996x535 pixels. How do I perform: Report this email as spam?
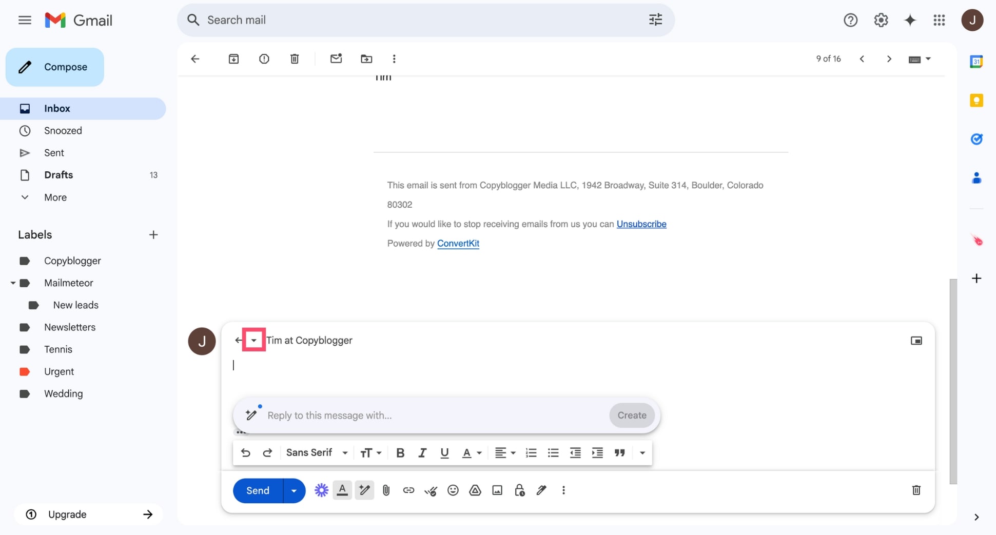(264, 59)
